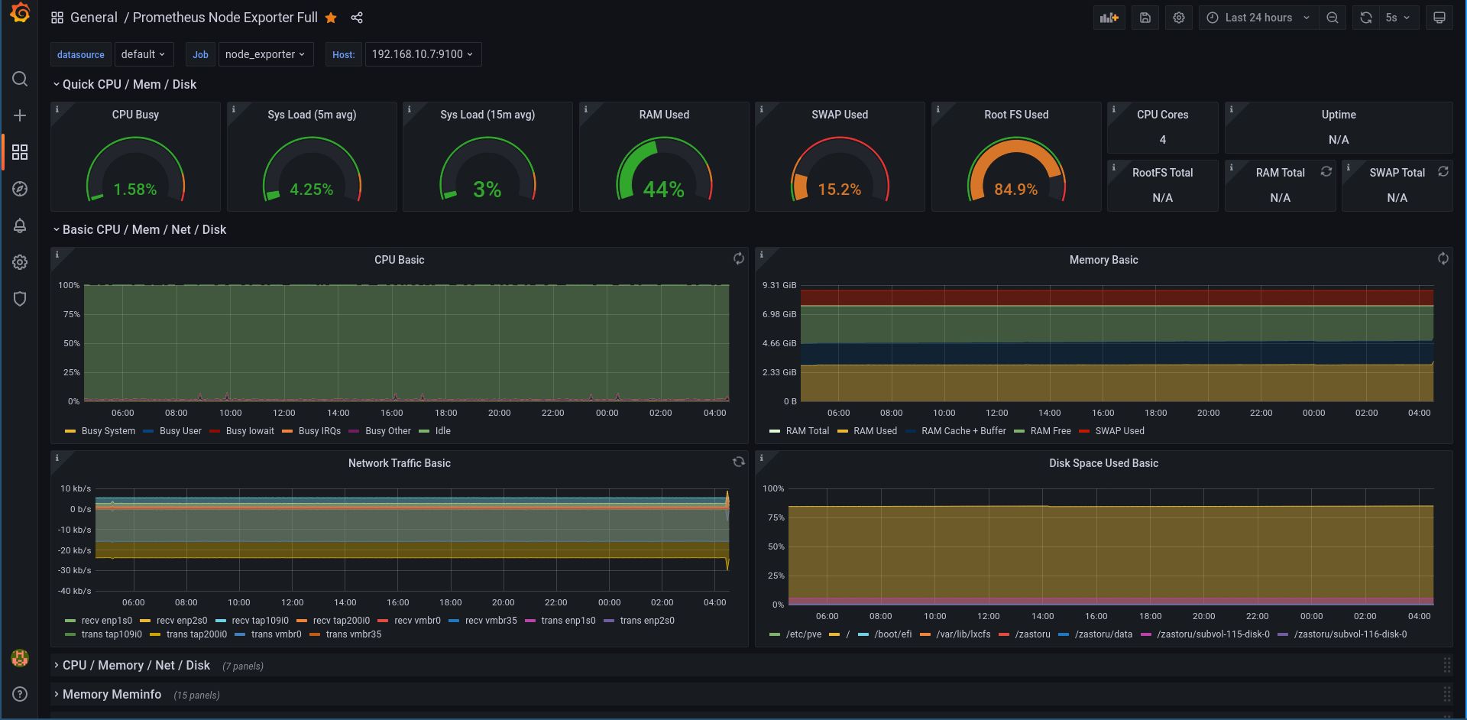The width and height of the screenshot is (1467, 720).
Task: Toggle the Idle series in CPU Basic legend
Action: tap(442, 431)
